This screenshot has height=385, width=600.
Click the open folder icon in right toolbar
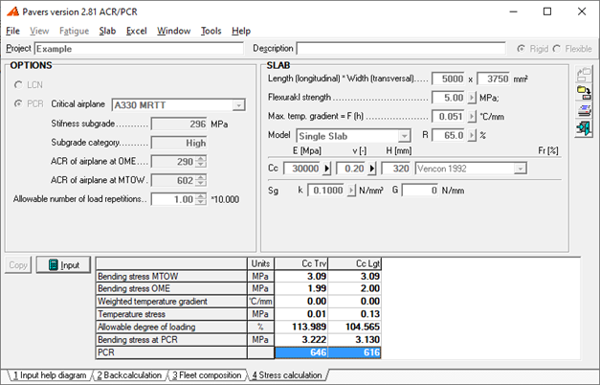[583, 92]
